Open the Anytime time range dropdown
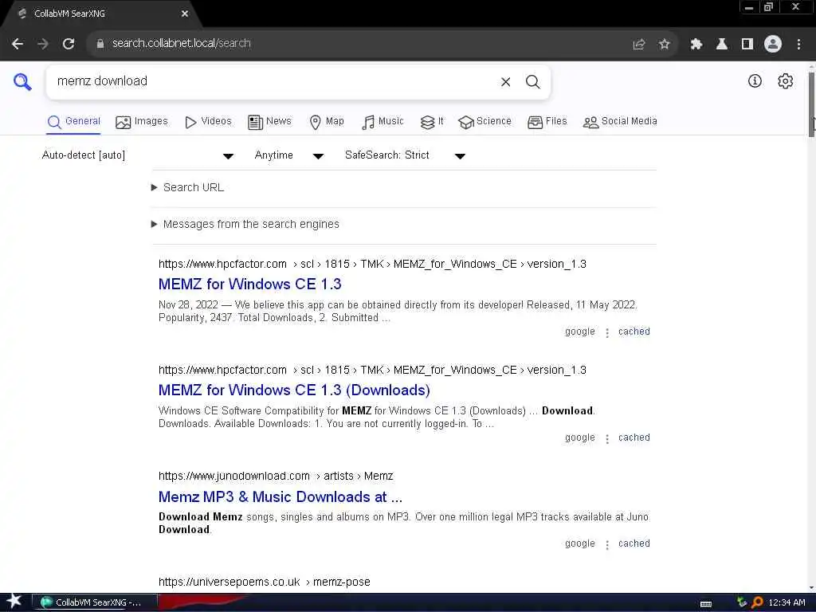This screenshot has width=816, height=612. [288, 155]
